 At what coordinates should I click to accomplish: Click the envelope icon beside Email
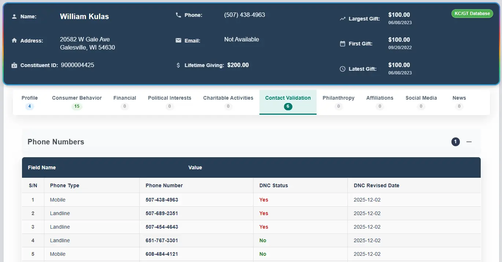(x=178, y=40)
